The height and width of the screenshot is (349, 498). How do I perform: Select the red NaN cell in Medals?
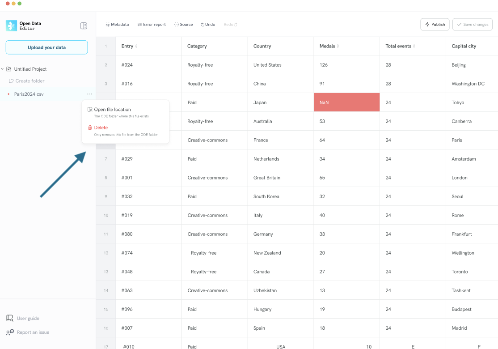point(346,102)
